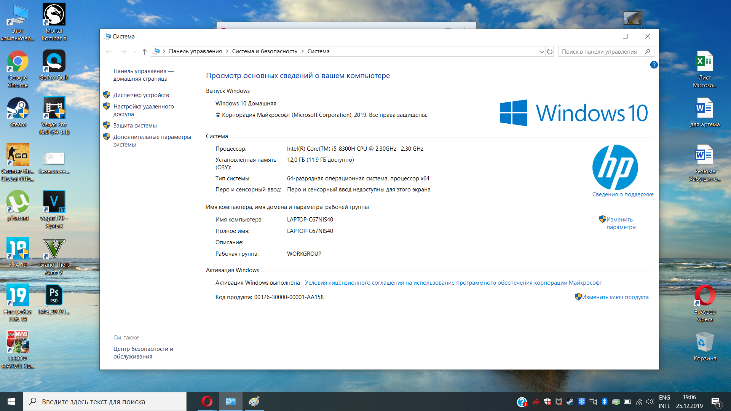731x411 pixels.
Task: Select Настройки FIFA 19 icon
Action: (18, 303)
